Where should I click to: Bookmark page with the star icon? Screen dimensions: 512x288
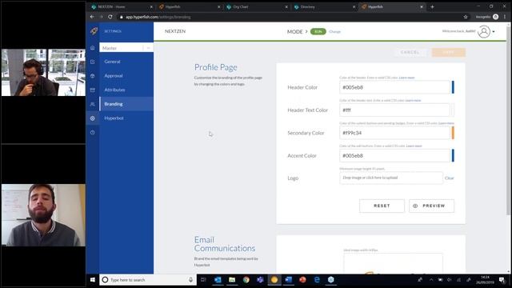point(466,17)
